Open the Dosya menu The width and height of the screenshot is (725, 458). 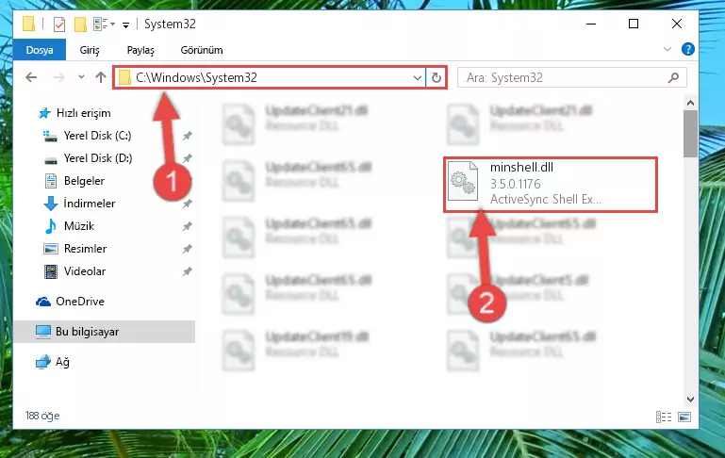[40, 50]
